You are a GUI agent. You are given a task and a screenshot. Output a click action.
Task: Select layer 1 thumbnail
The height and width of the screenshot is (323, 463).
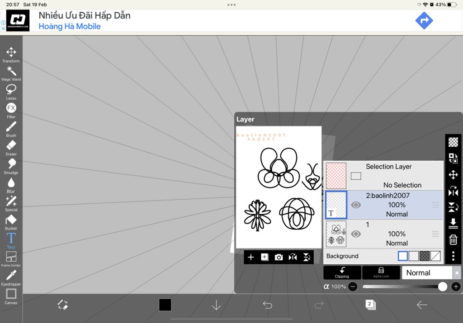click(x=336, y=234)
